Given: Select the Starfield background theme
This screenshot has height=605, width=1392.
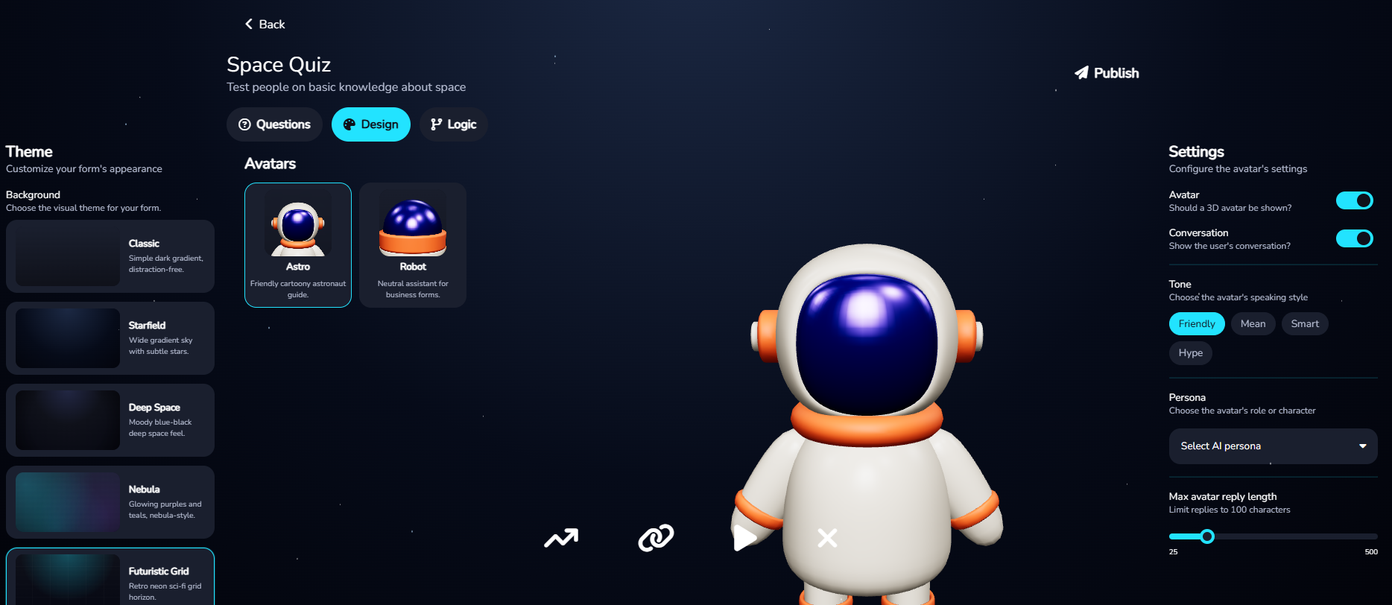Looking at the screenshot, I should (110, 338).
